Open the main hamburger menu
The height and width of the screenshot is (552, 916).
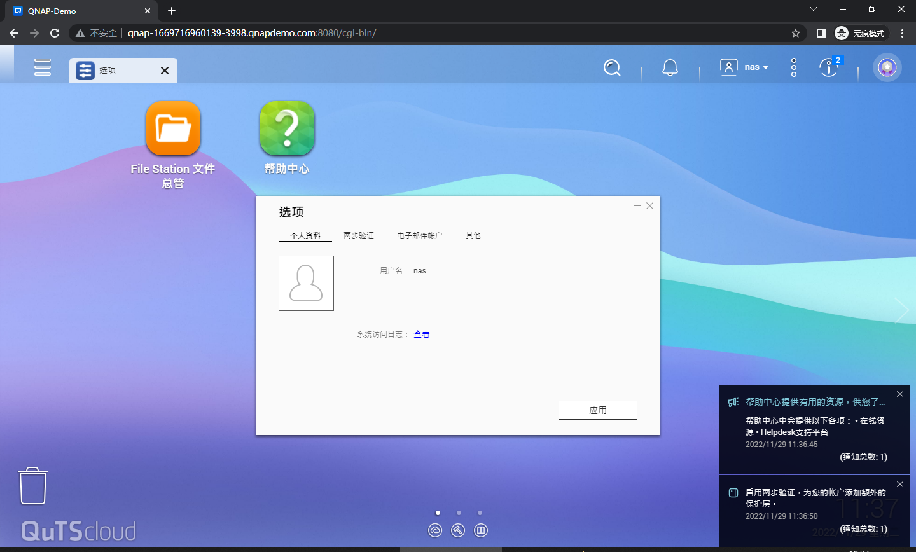pos(43,67)
